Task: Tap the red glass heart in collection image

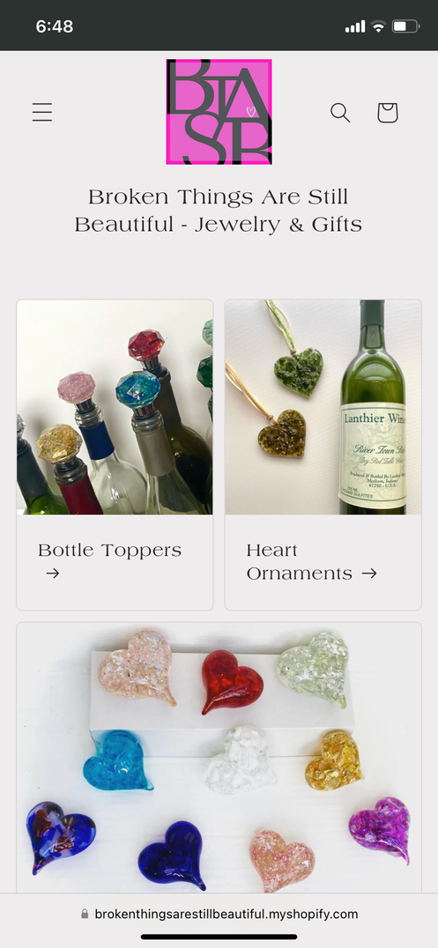Action: (232, 681)
